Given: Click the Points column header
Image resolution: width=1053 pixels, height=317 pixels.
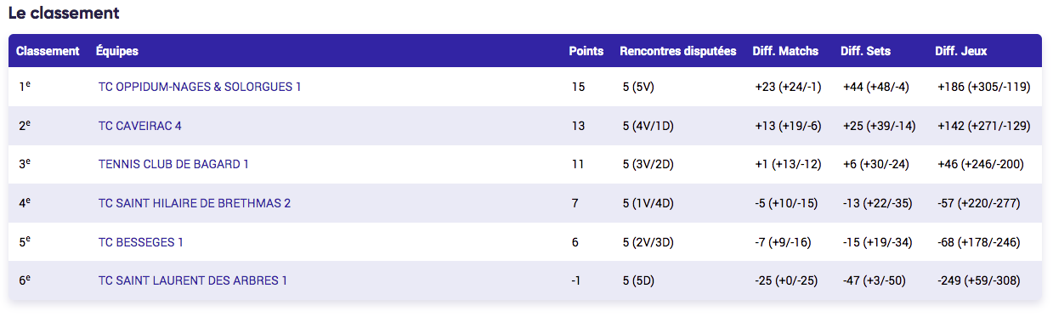Looking at the screenshot, I should coord(586,51).
